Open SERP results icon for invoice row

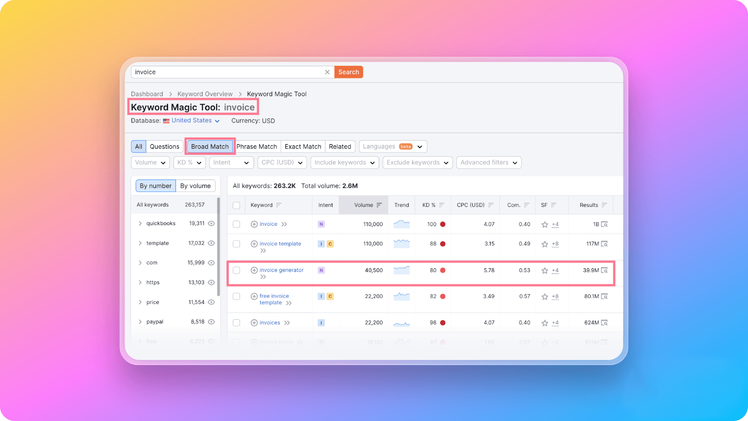[604, 224]
